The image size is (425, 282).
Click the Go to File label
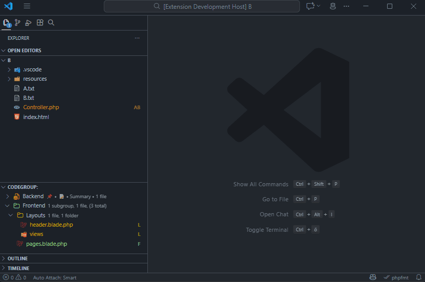(276, 199)
